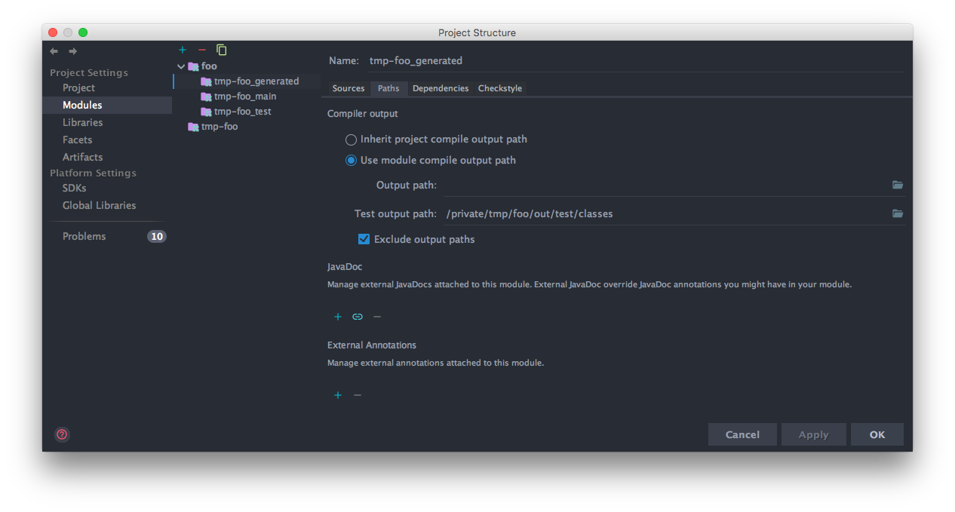955x512 pixels.
Task: Click the attach online JavaDoc link icon
Action: pyautogui.click(x=357, y=317)
